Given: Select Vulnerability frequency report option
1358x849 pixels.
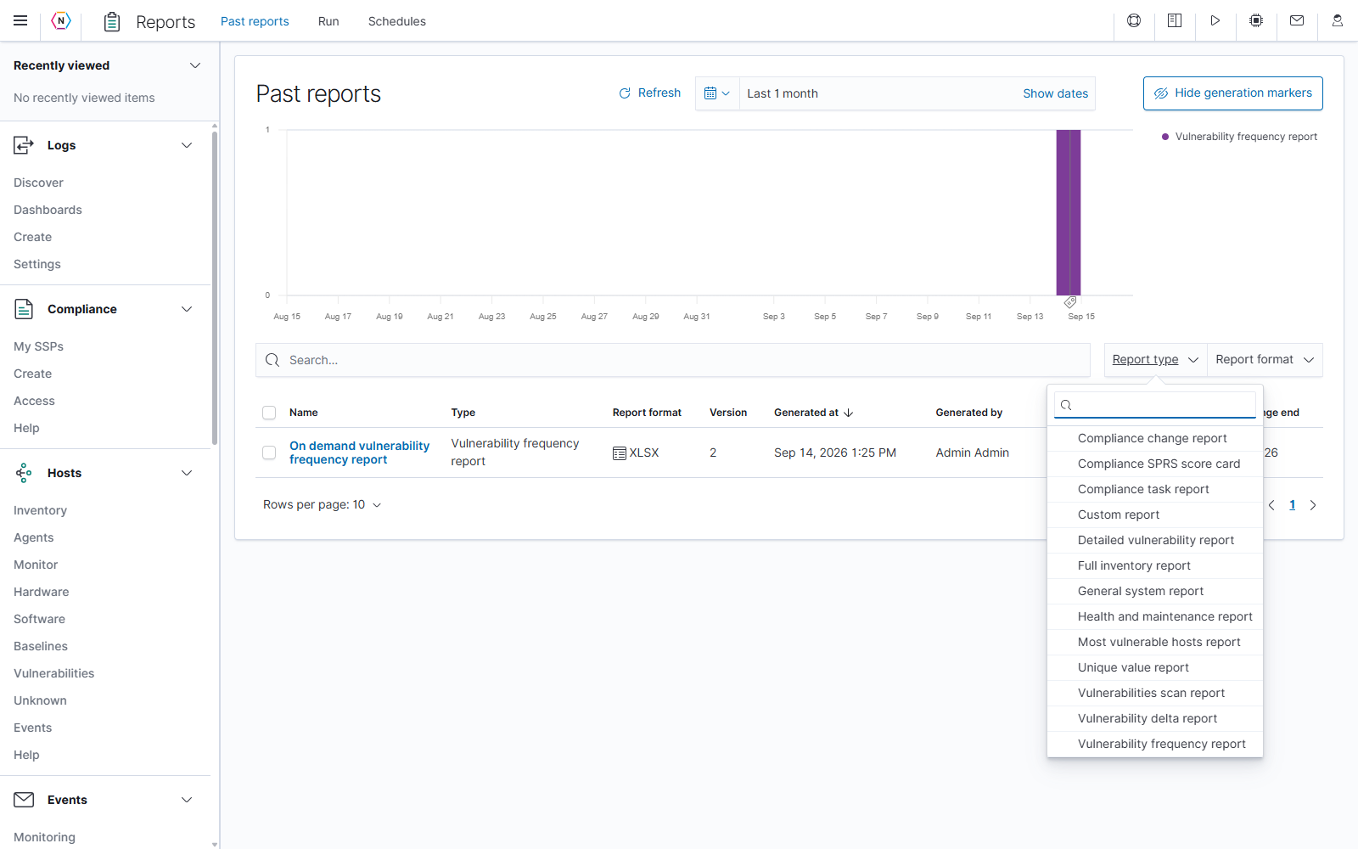Looking at the screenshot, I should pos(1155,745).
